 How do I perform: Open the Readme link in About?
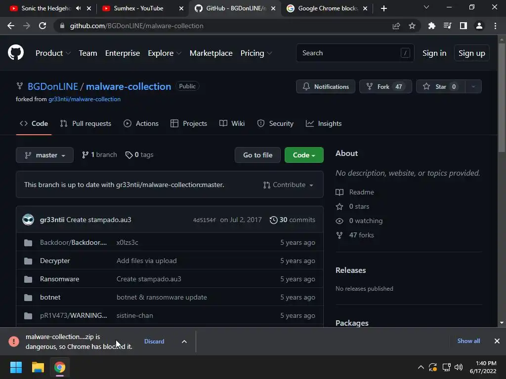point(355,192)
